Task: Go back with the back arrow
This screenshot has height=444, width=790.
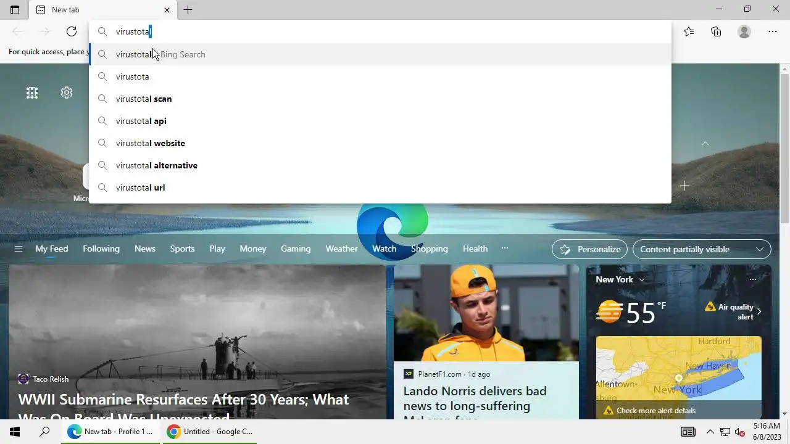Action: pos(17,31)
